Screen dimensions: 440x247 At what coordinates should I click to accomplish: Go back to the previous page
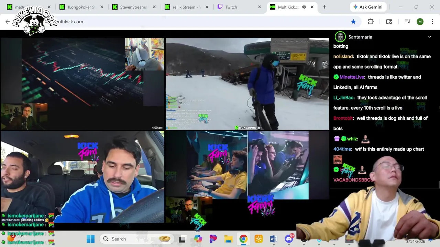[8, 22]
